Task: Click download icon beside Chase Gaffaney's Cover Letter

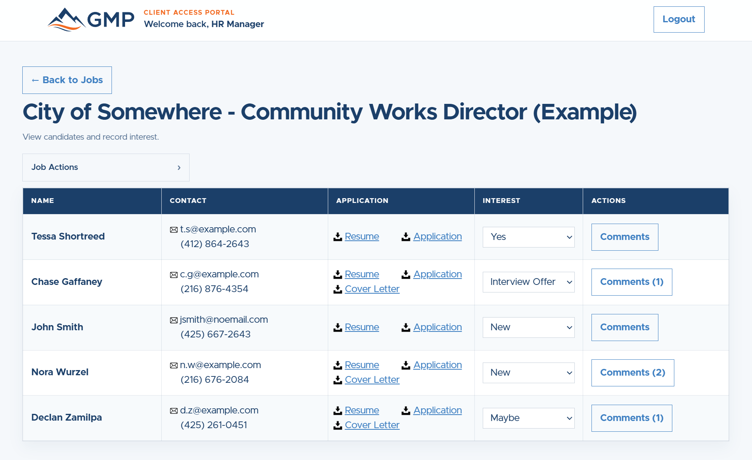Action: [x=338, y=289]
